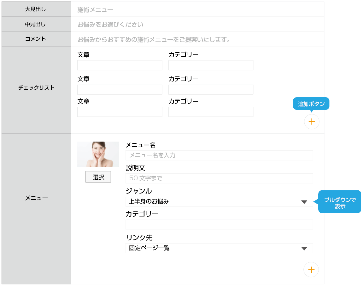The height and width of the screenshot is (286, 364).
Task: Select the second checklist カテゴリー input
Action: point(211,89)
